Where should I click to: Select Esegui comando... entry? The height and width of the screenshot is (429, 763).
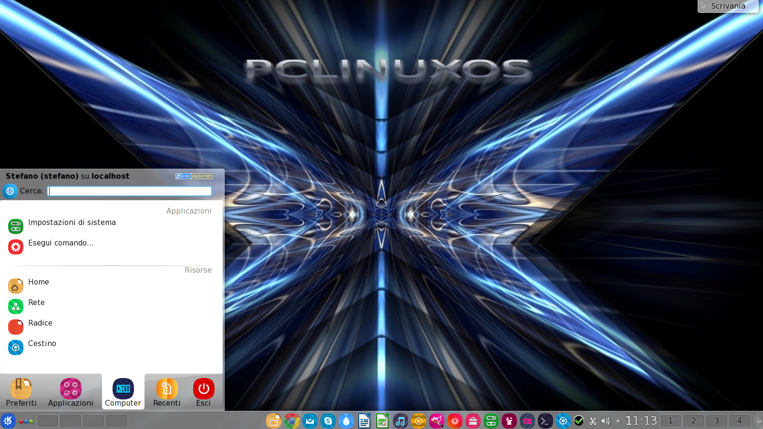click(110, 246)
